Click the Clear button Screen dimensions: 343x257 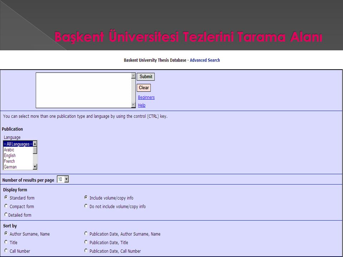(x=144, y=88)
